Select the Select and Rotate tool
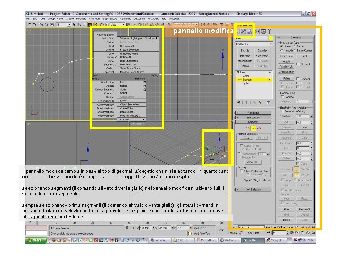342x256 pixels. click(x=102, y=25)
